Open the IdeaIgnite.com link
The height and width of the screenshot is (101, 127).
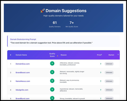(x=22, y=90)
